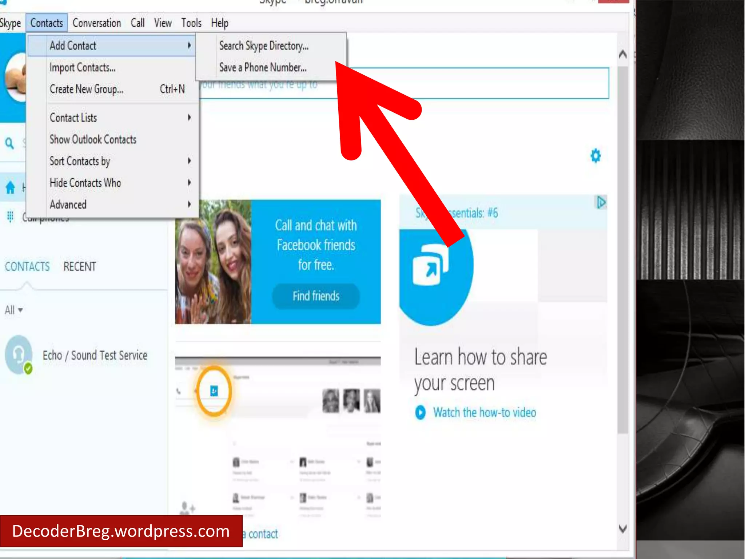Open the View menu
Viewport: 745px width, 559px height.
163,23
